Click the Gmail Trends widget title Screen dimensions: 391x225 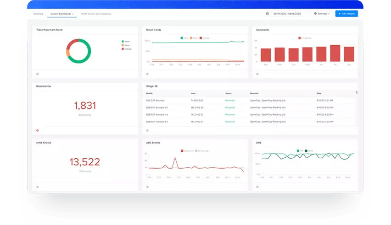[x=154, y=30]
